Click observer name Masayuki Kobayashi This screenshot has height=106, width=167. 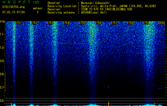[95, 3]
